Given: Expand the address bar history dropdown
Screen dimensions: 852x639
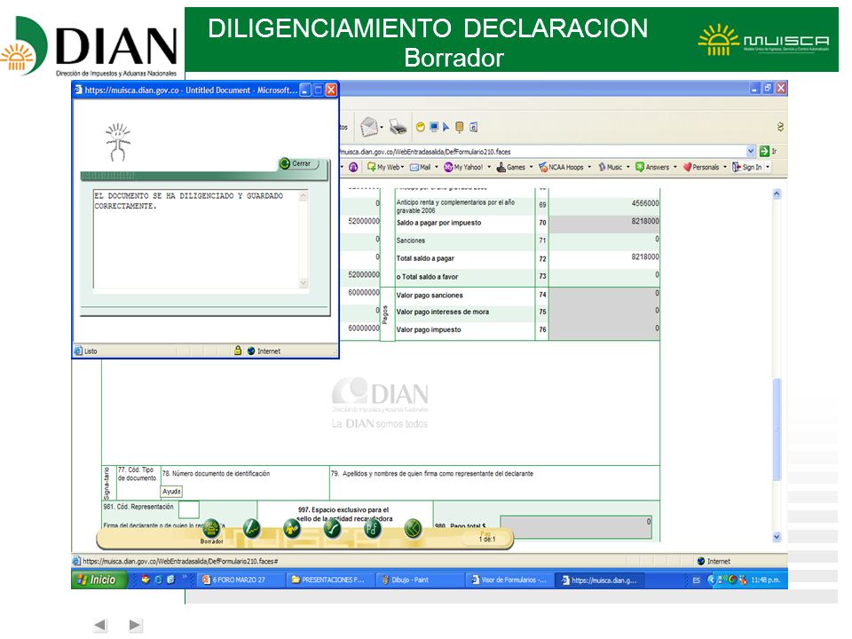Looking at the screenshot, I should click(x=751, y=151).
